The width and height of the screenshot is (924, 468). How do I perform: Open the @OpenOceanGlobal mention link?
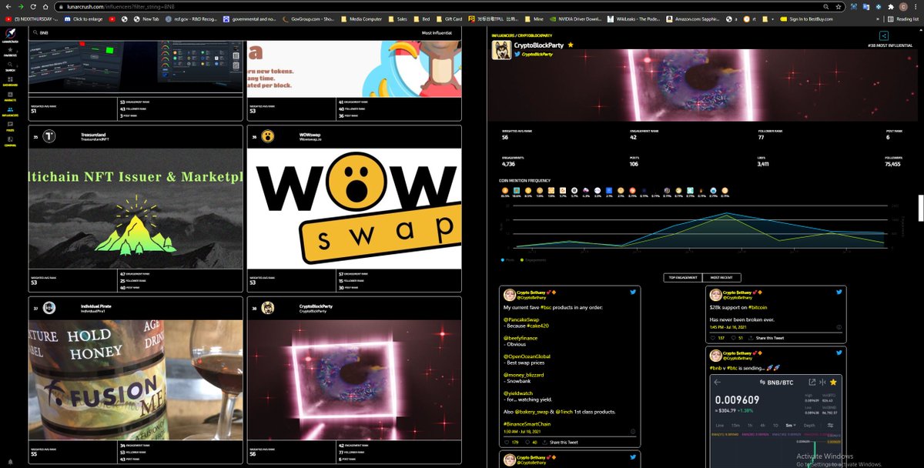[x=527, y=356]
